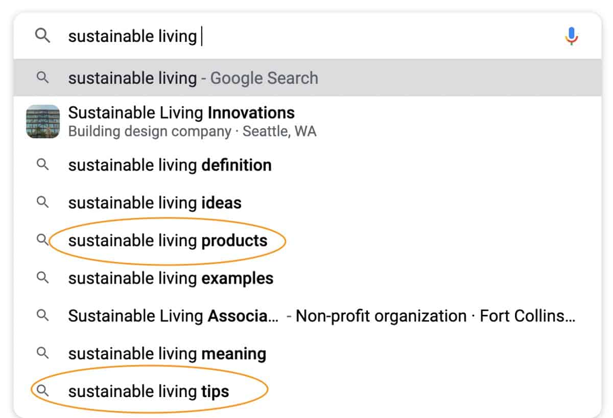Select the circled 'sustainable living products' suggestion
Image resolution: width=613 pixels, height=418 pixels.
(169, 240)
